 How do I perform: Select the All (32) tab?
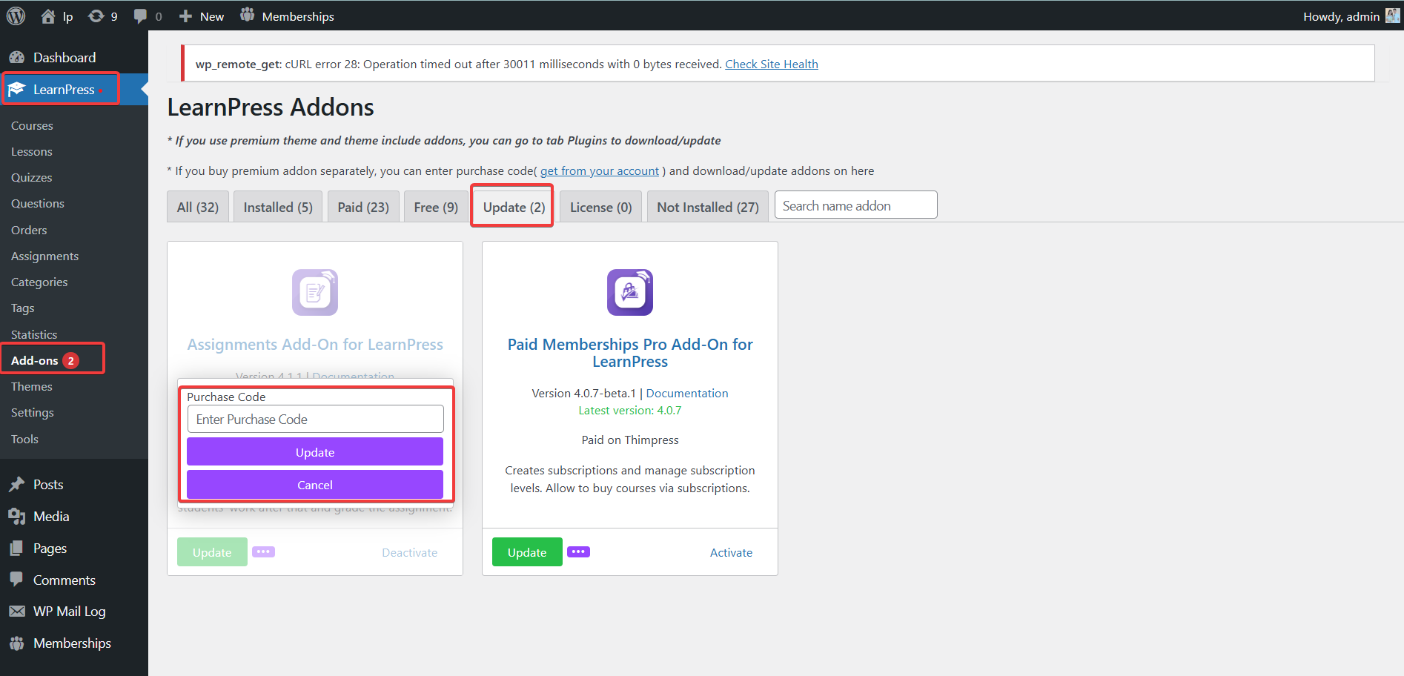(x=198, y=207)
